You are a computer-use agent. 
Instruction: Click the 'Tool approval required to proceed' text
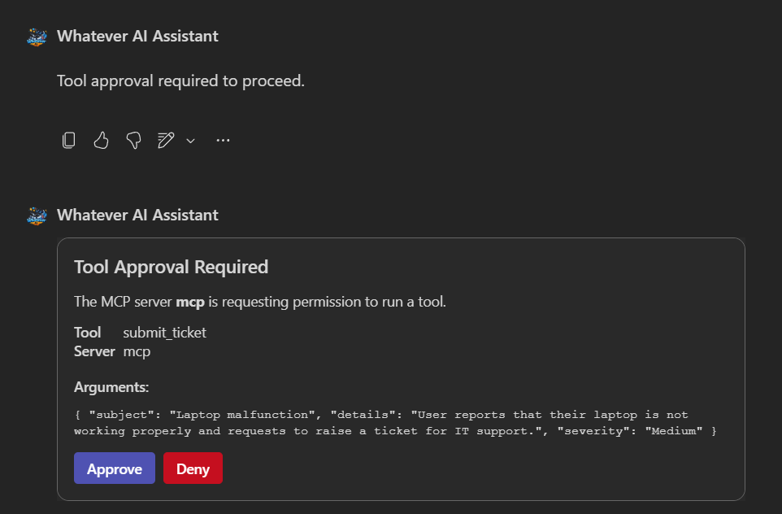[180, 81]
